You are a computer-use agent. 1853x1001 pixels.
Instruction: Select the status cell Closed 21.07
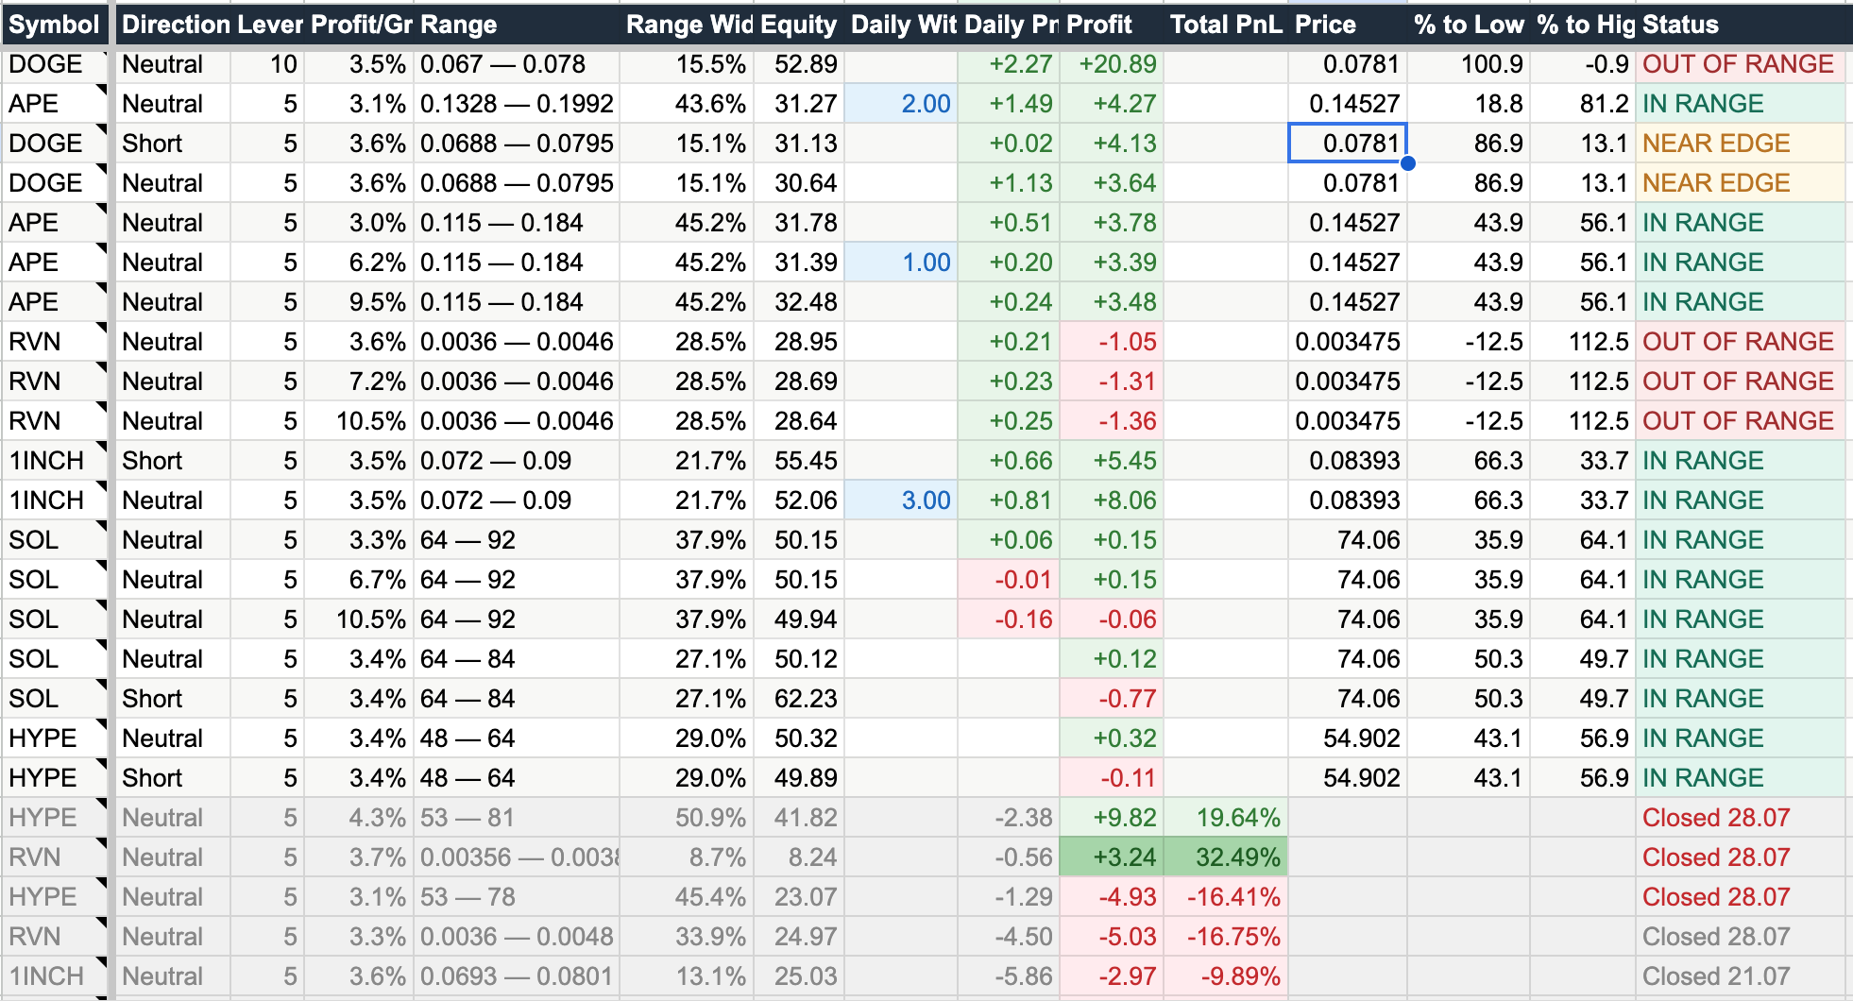pyautogui.click(x=1741, y=976)
